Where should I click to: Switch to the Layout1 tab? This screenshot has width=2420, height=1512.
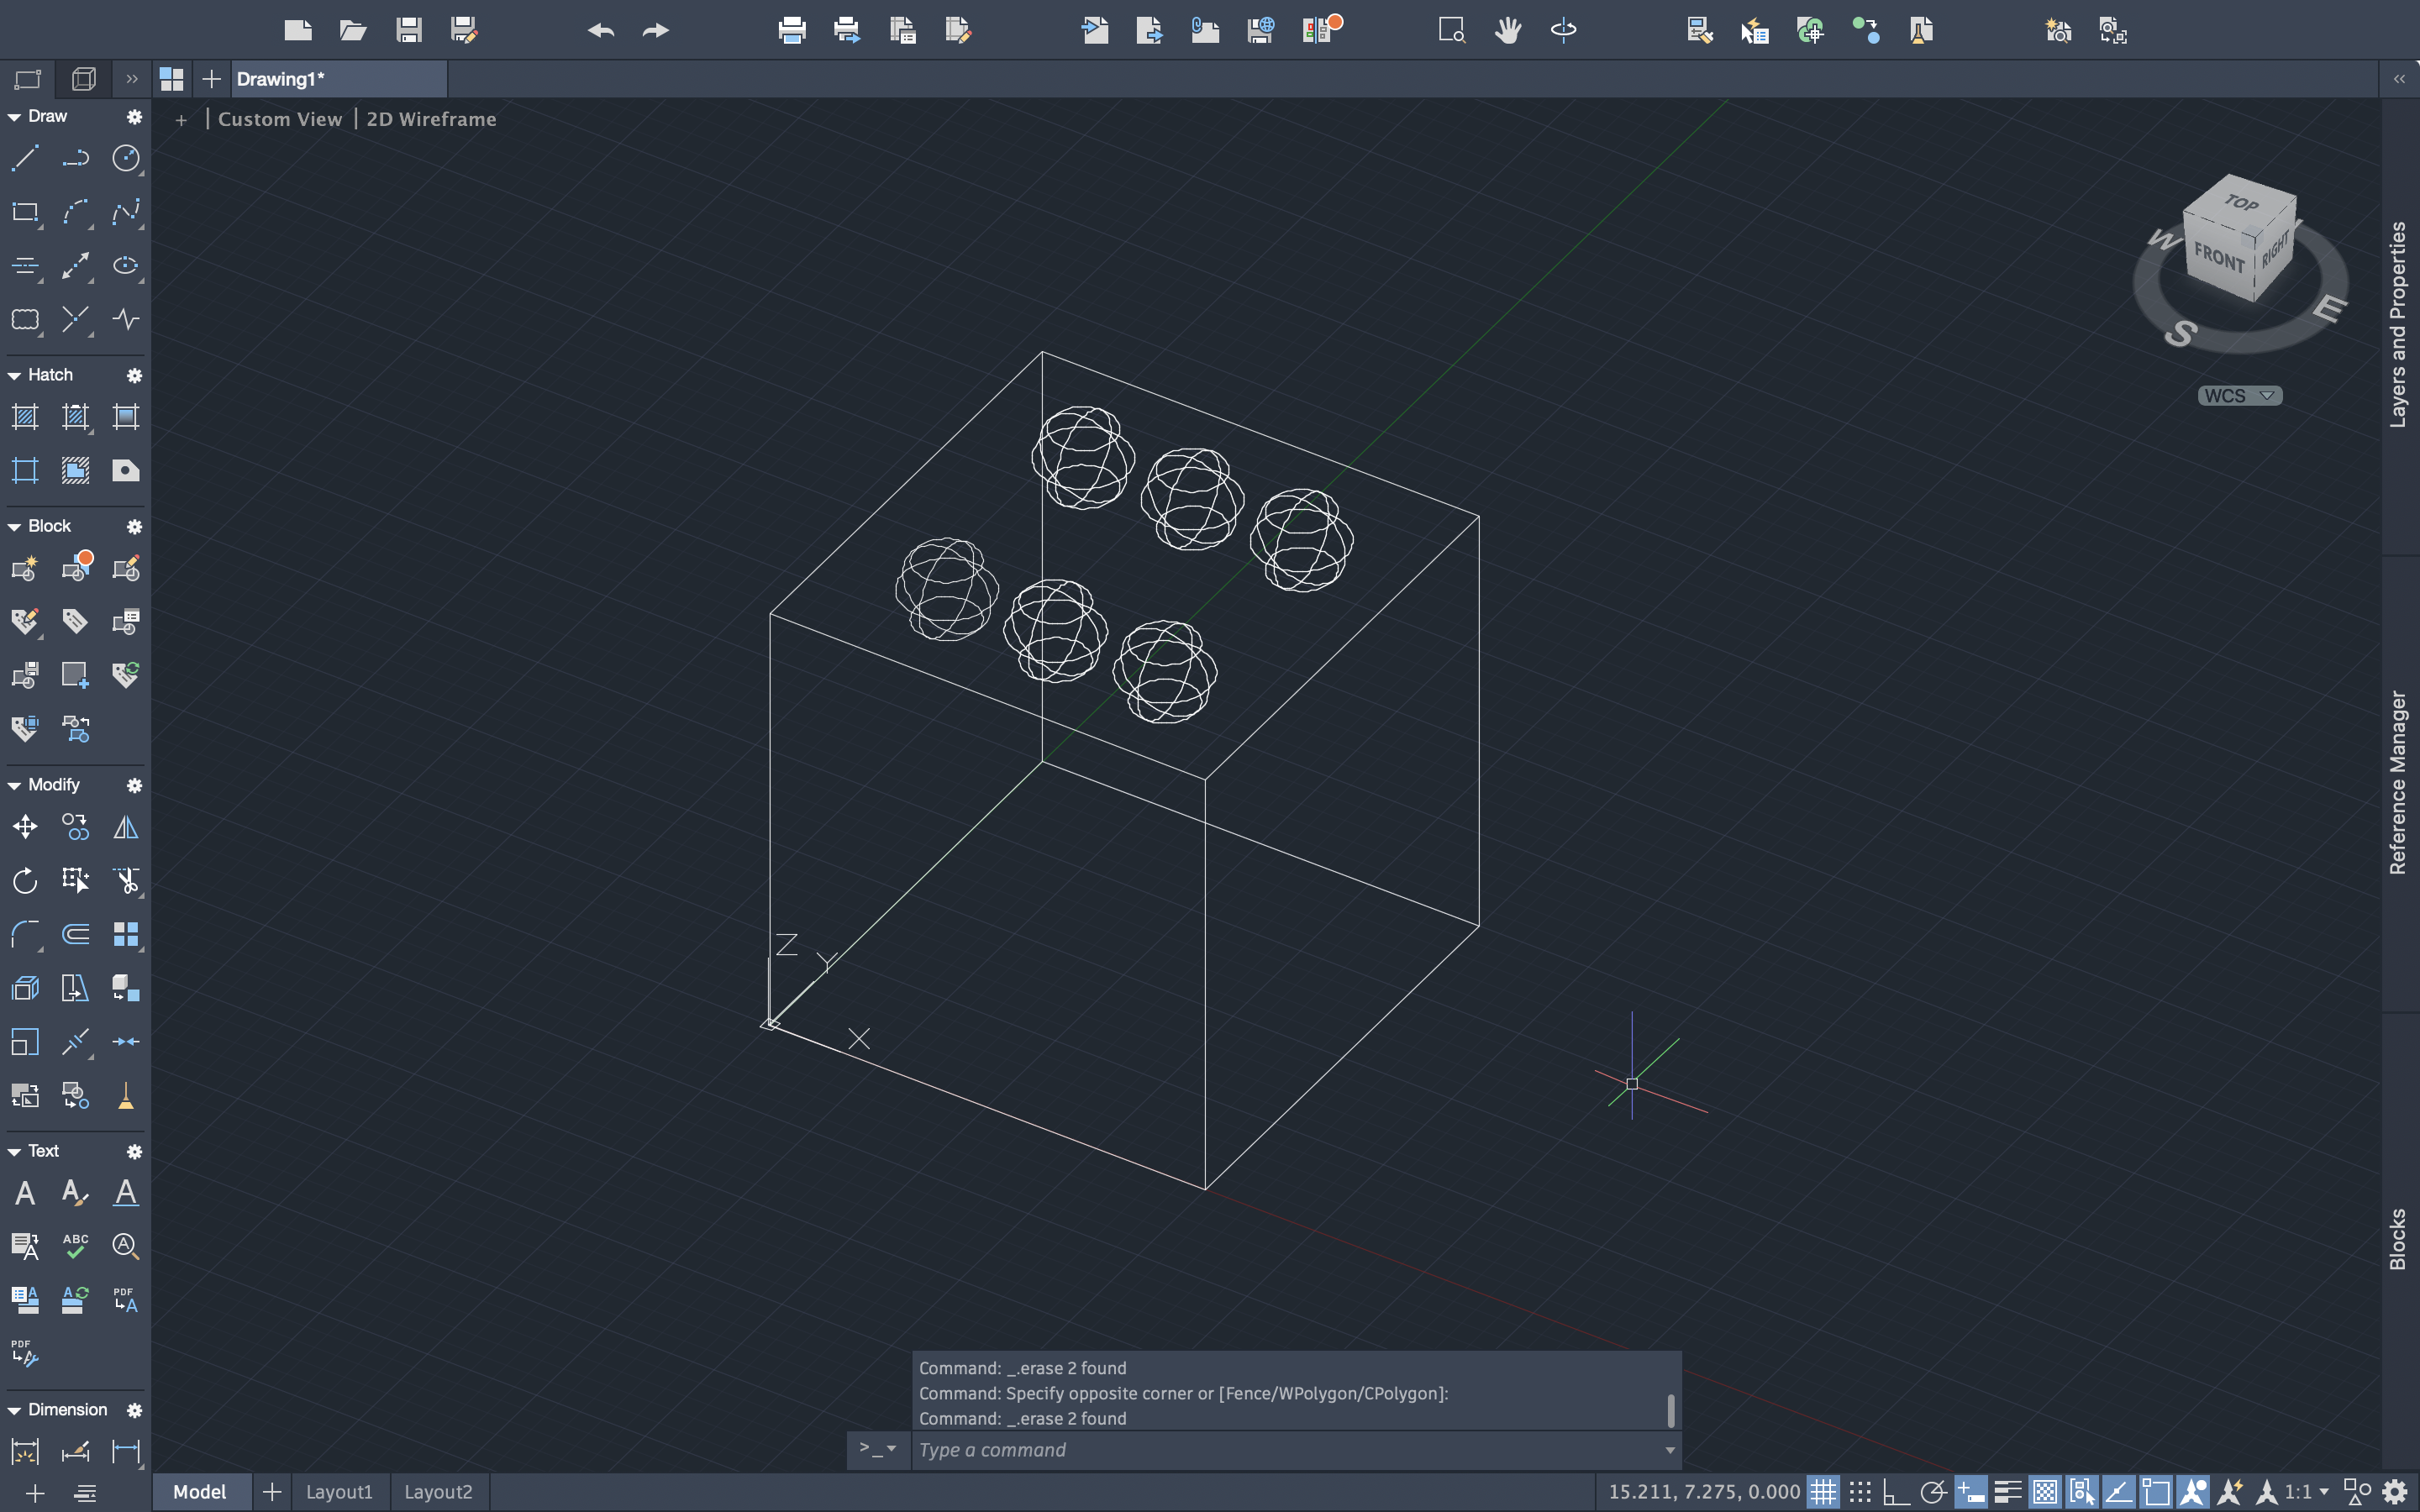pyautogui.click(x=339, y=1492)
